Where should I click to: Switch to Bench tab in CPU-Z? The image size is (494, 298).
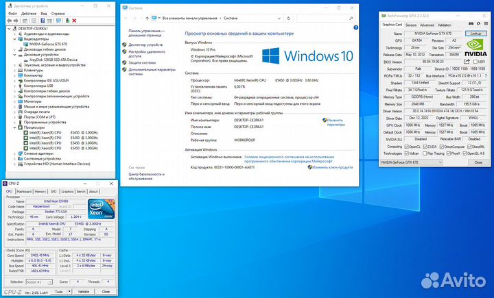(81, 192)
